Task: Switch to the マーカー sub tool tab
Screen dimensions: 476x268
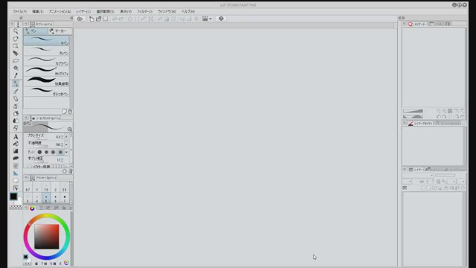Action: 59,31
